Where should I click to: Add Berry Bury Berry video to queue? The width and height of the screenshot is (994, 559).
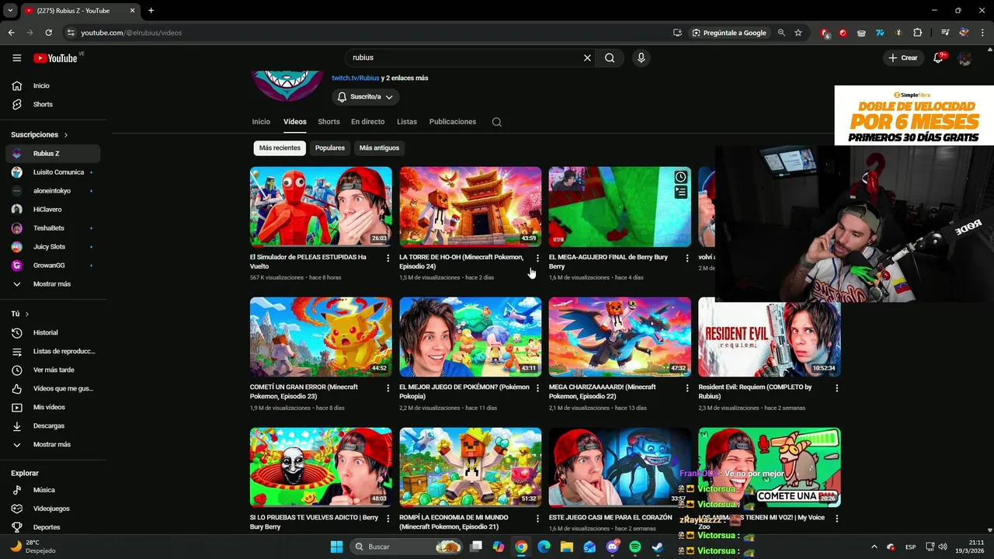click(x=680, y=192)
